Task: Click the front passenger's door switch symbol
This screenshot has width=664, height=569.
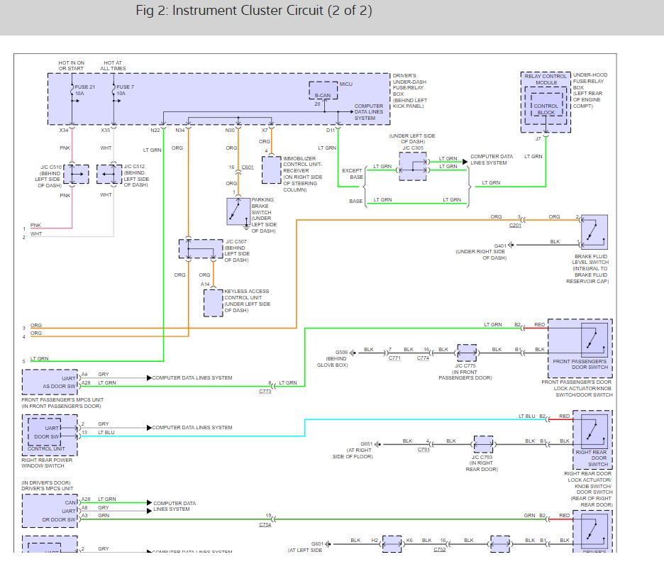Action: click(x=594, y=338)
